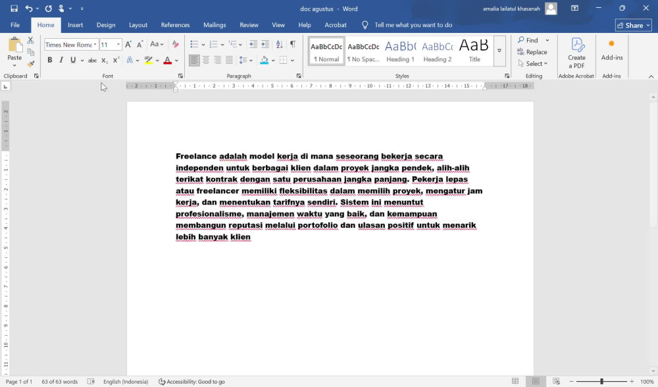This screenshot has width=658, height=387.
Task: Click the zoom slider handle
Action: pyautogui.click(x=601, y=382)
